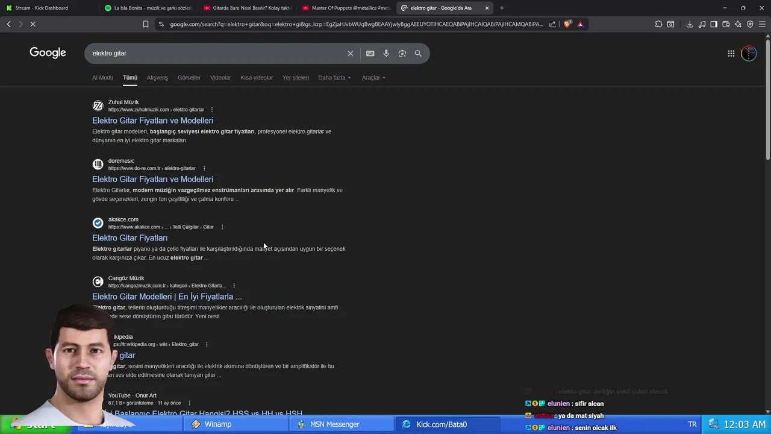Switch to the Kısa videolar tab

pyautogui.click(x=257, y=78)
